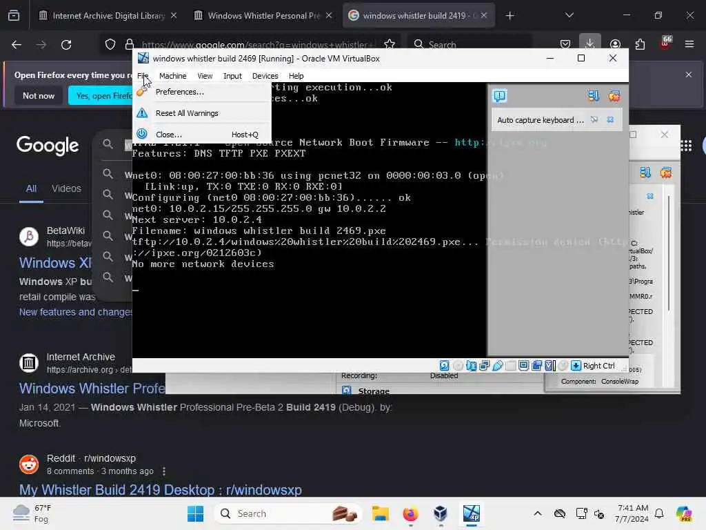The height and width of the screenshot is (530, 706).
Task: Choose Reset All Warnings menu entry
Action: click(x=202, y=113)
